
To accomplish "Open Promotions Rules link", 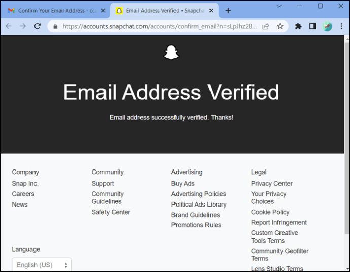I will coord(196,225).
